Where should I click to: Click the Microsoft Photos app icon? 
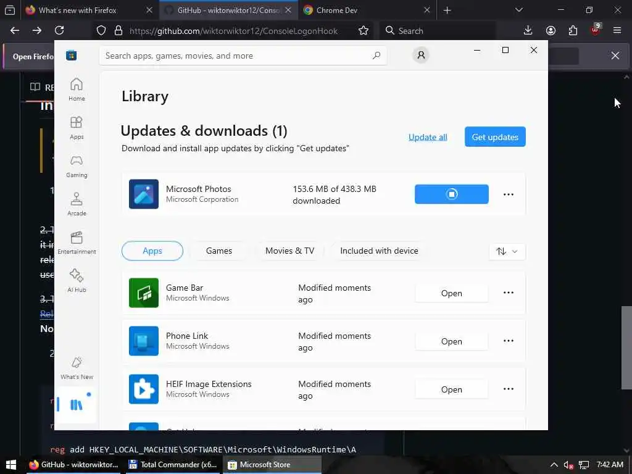pyautogui.click(x=143, y=194)
